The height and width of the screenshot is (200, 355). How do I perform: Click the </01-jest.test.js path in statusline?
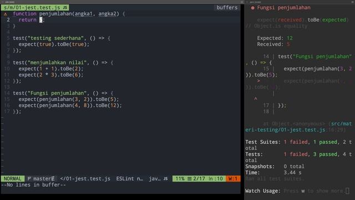(x=85, y=179)
